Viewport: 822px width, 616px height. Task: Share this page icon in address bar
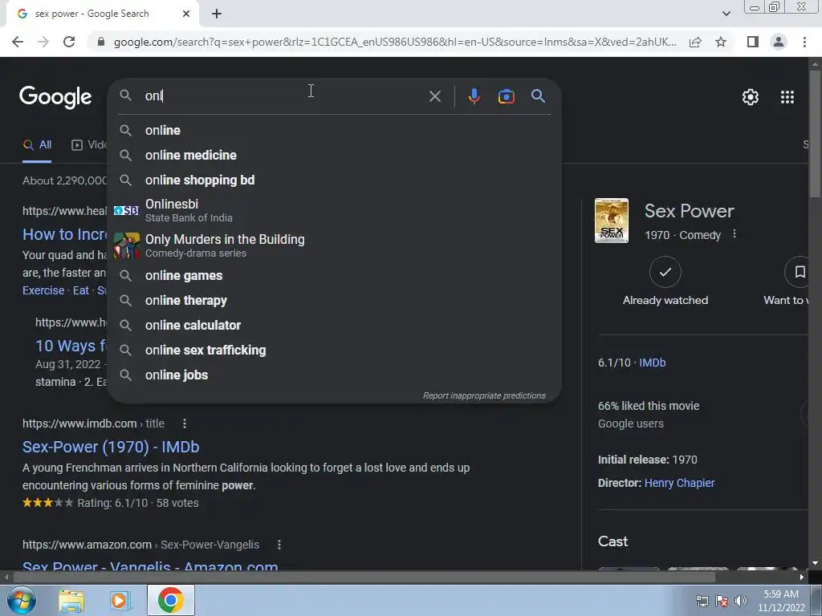695,42
